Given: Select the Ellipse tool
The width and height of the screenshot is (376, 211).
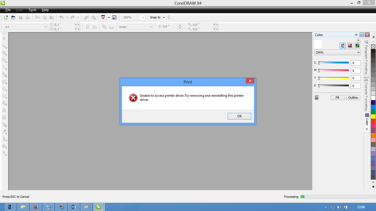Looking at the screenshot, I should (4, 89).
